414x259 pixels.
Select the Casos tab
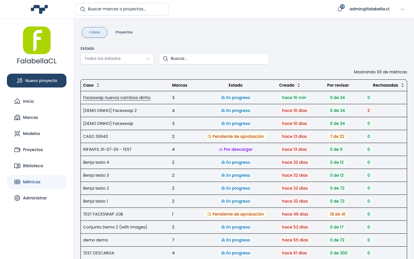tap(95, 32)
